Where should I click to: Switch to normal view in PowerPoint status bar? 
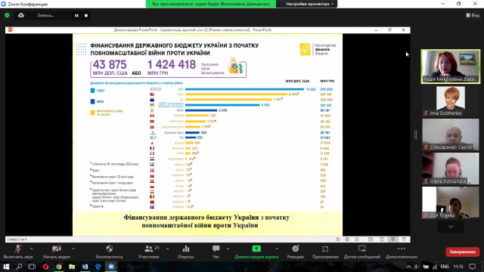point(371,240)
